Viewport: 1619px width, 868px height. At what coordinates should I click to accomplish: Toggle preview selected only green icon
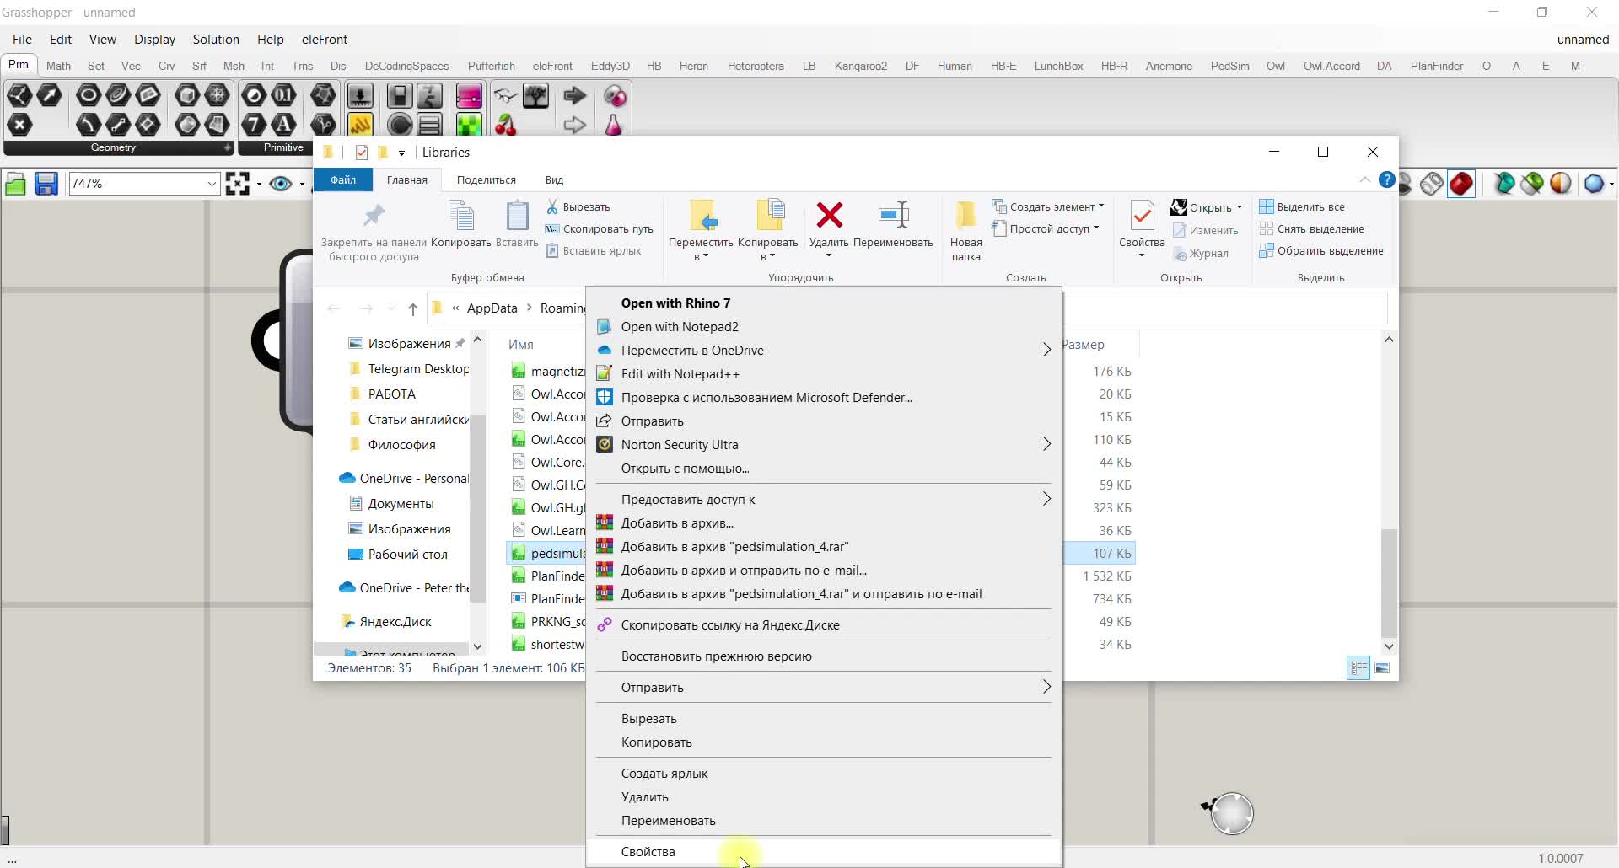(1532, 183)
